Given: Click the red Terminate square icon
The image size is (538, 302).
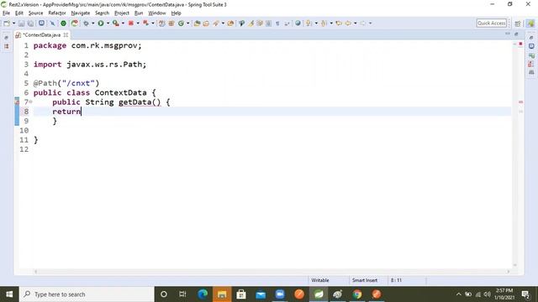Looking at the screenshot, I should (131, 23).
